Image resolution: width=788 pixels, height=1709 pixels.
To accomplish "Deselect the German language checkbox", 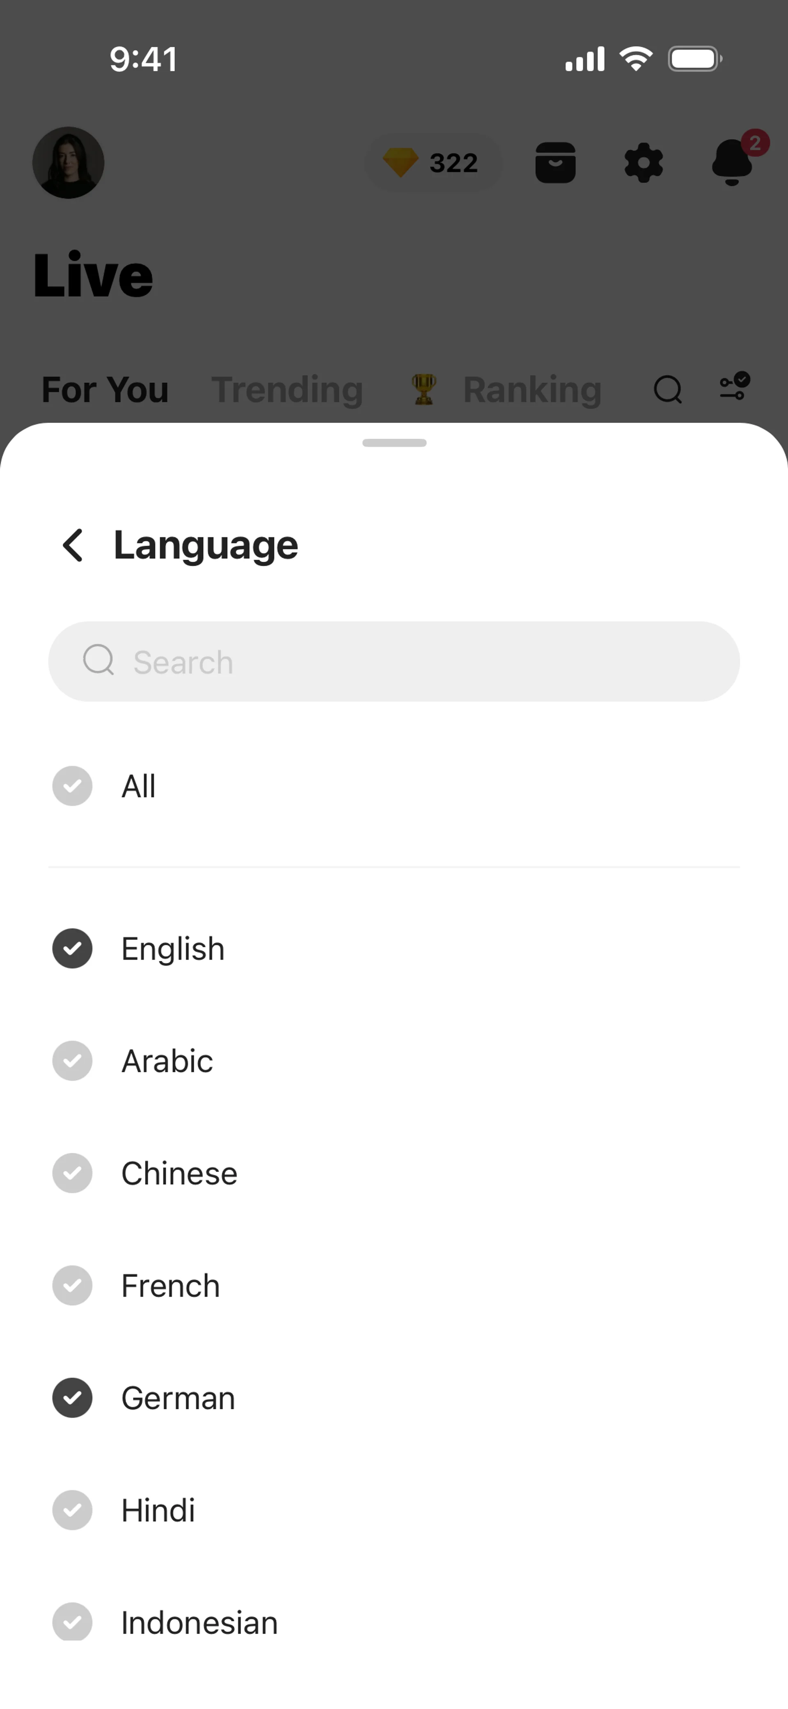I will pyautogui.click(x=72, y=1398).
